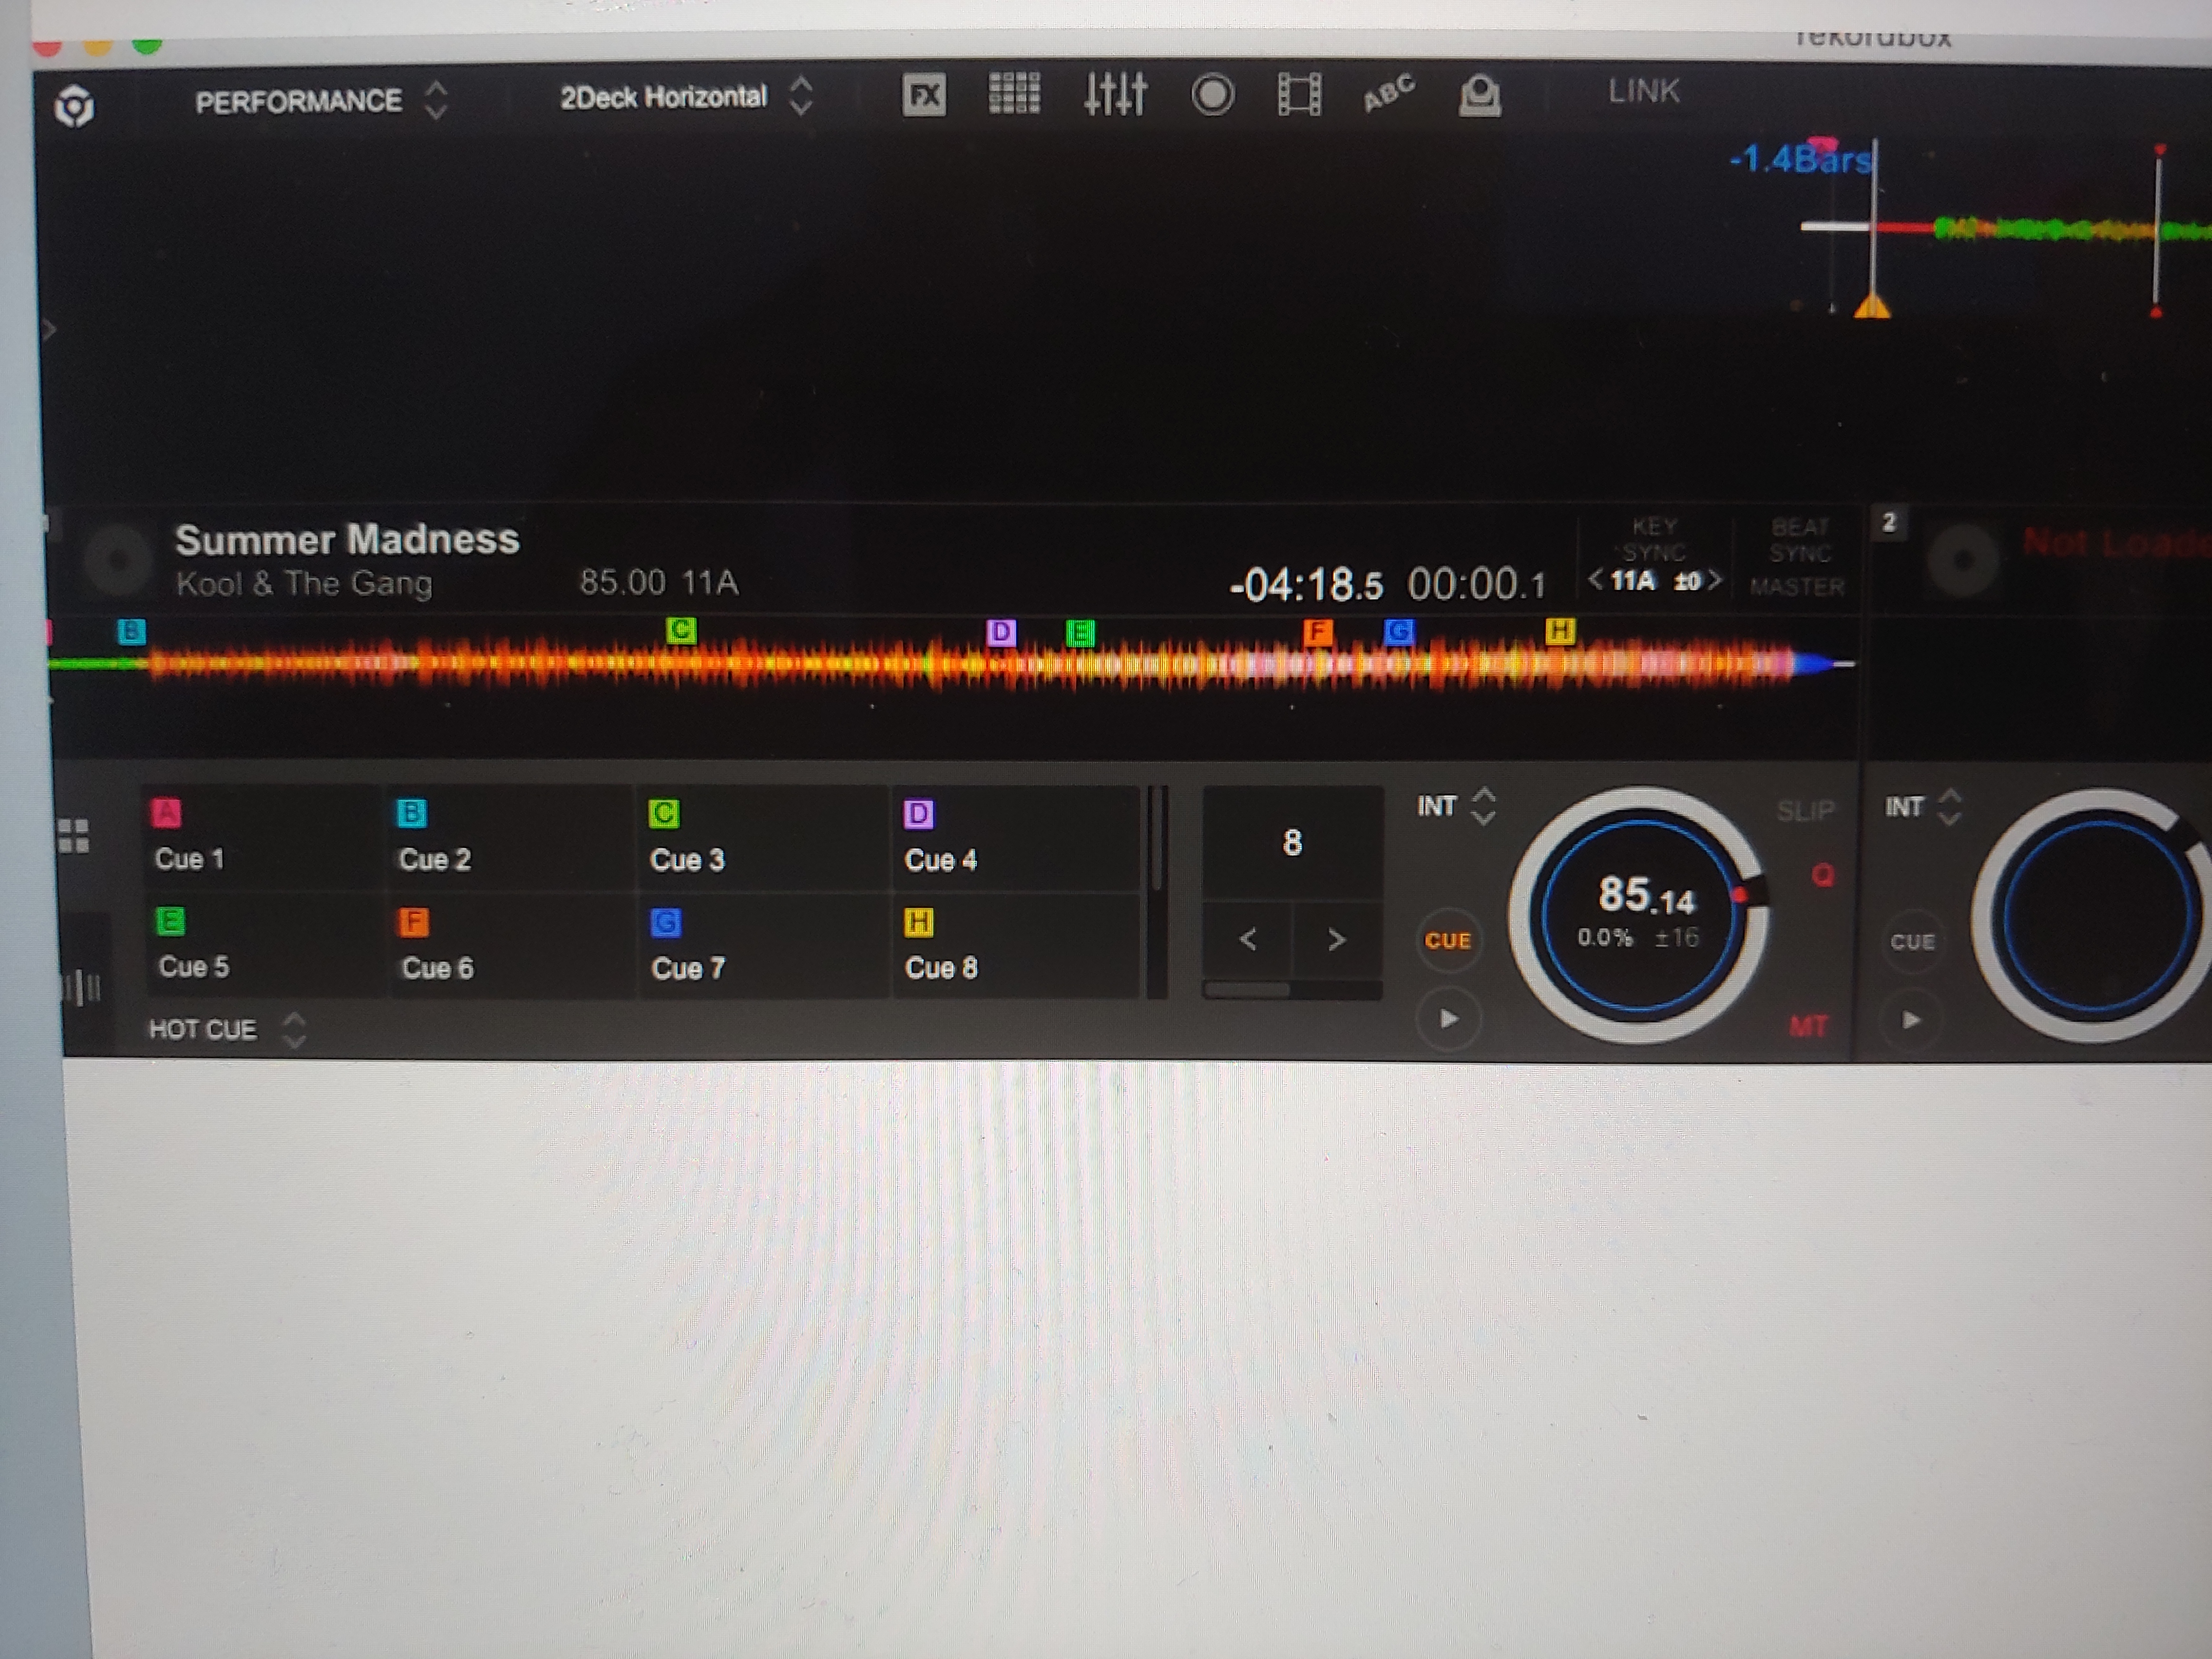This screenshot has width=2212, height=1659.
Task: Click the record circle icon
Action: [x=1212, y=95]
